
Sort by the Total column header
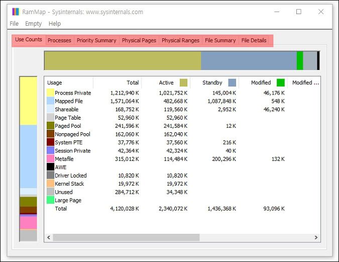118,82
